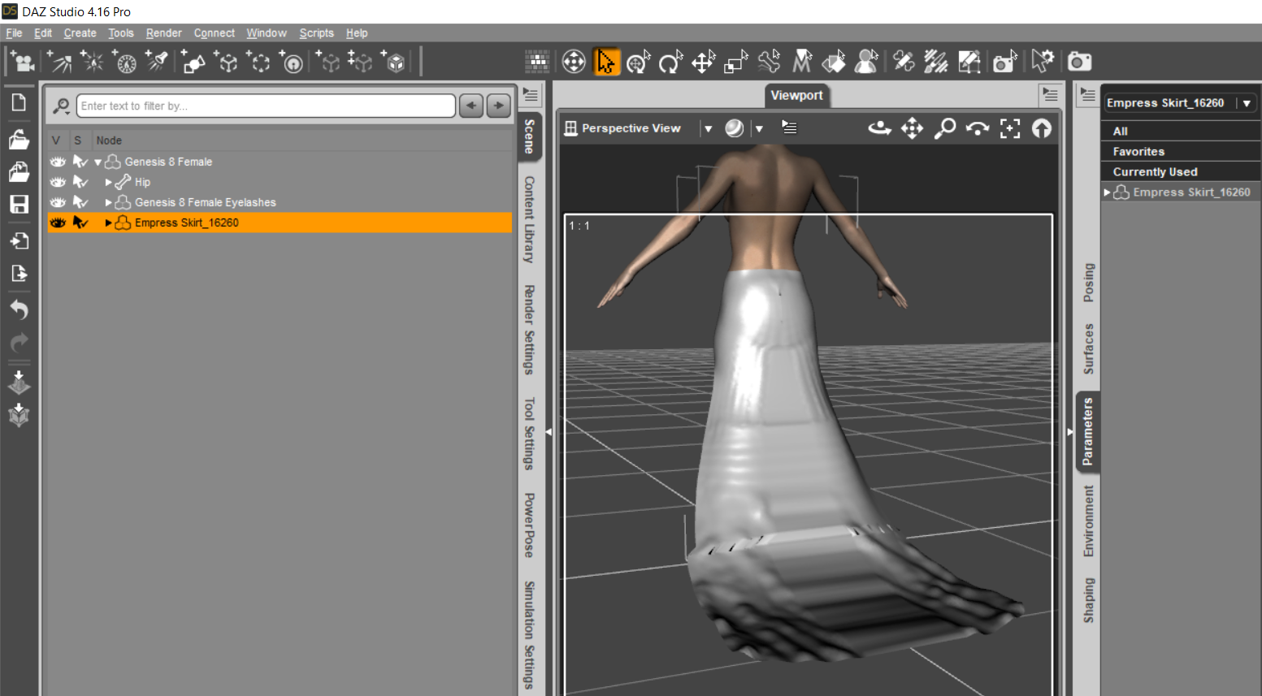Toggle selectability of Genesis 8 Female
The height and width of the screenshot is (696, 1262).
[x=80, y=162]
